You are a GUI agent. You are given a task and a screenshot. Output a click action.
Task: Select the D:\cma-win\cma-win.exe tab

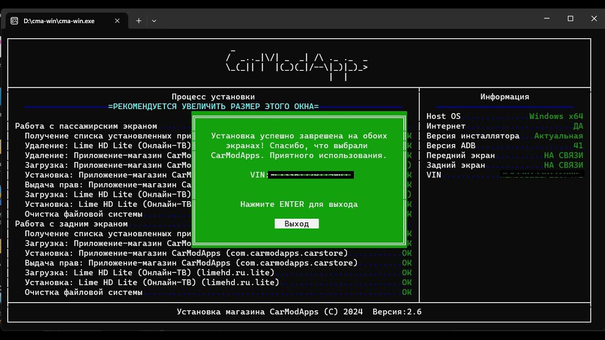[x=66, y=21]
